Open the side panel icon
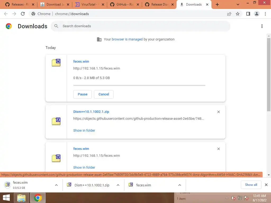271x203 pixels. [x=248, y=14]
